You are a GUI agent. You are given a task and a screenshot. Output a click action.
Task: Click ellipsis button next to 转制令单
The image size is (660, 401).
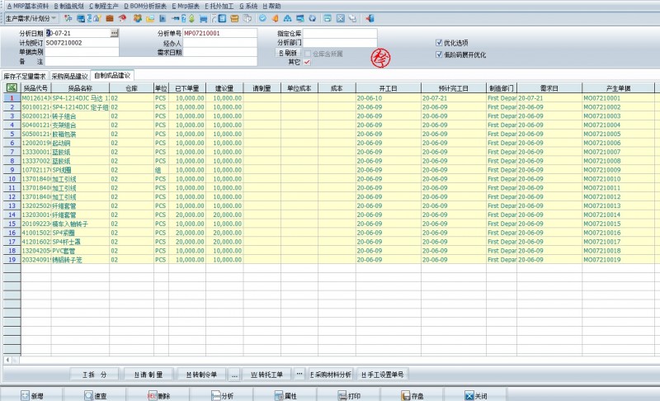233,374
